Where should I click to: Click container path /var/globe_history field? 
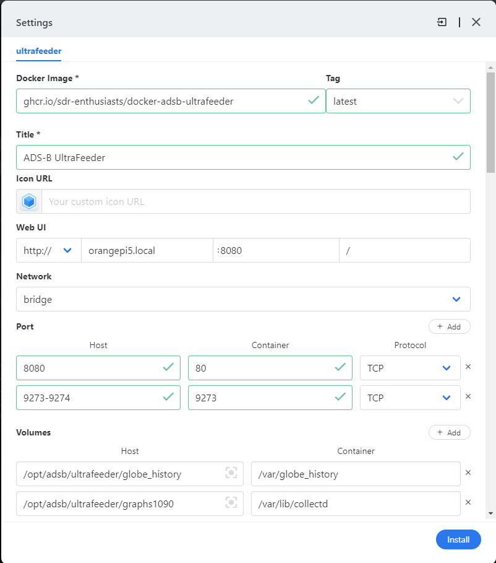point(356,474)
